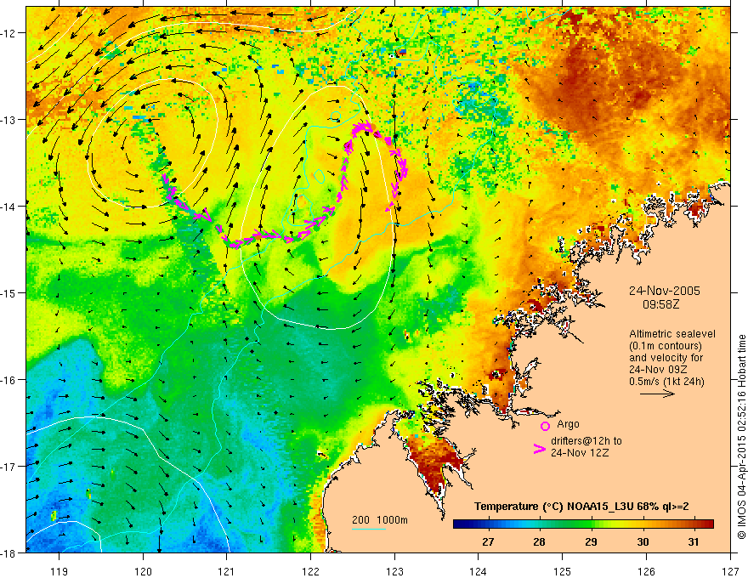The height and width of the screenshot is (578, 748).
Task: Click the color bar label '30'
Action: pos(643,541)
